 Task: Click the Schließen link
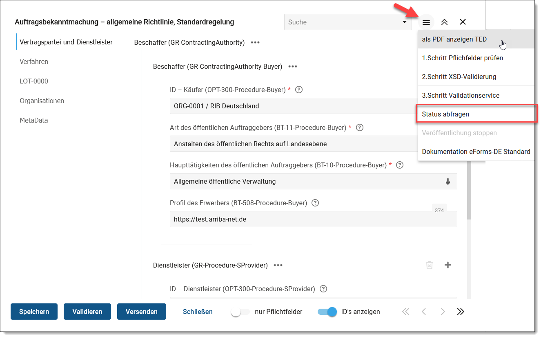point(198,312)
